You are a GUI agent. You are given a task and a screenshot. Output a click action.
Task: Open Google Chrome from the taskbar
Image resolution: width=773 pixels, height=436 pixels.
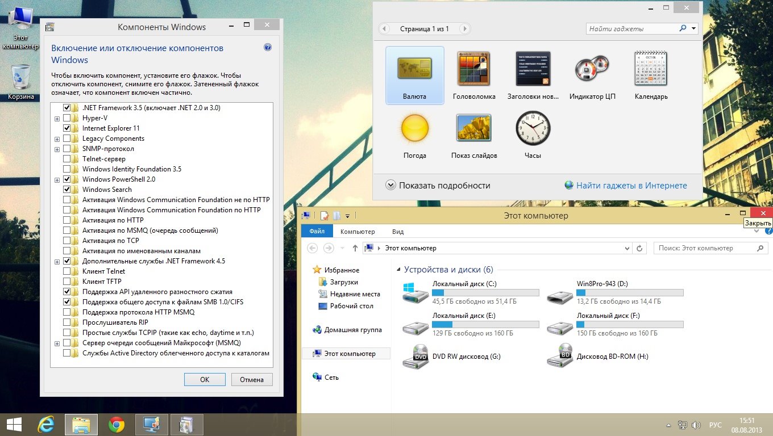[117, 424]
